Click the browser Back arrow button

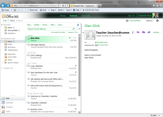(3, 5)
